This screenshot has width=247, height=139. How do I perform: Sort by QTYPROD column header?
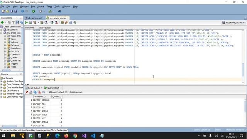(56, 97)
